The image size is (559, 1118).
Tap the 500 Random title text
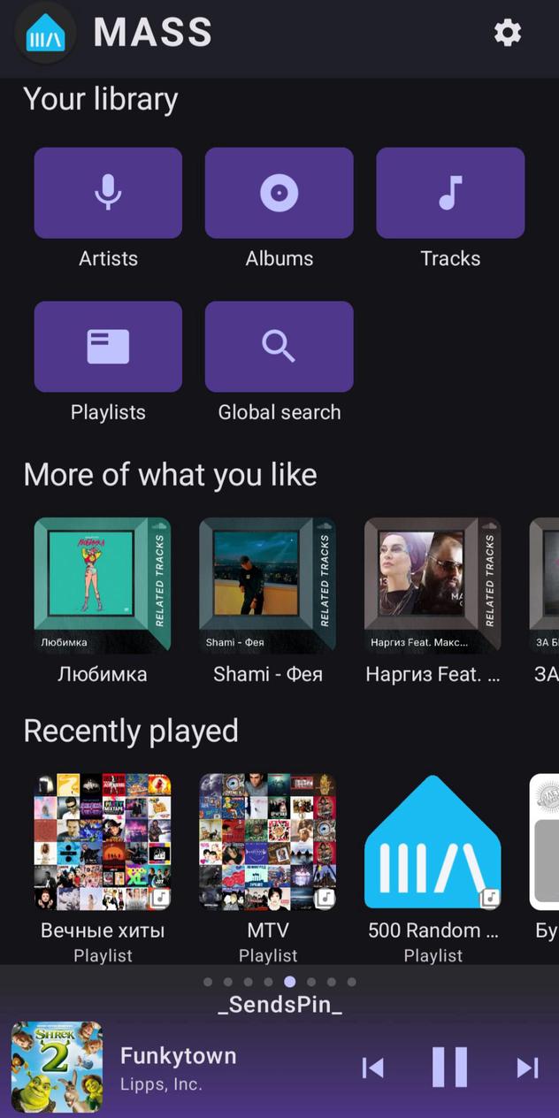click(x=433, y=930)
